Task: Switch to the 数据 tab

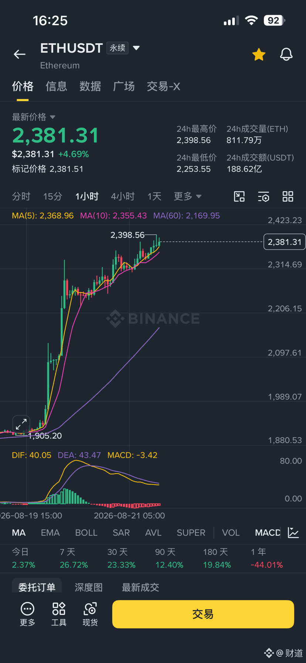Action: coord(90,87)
